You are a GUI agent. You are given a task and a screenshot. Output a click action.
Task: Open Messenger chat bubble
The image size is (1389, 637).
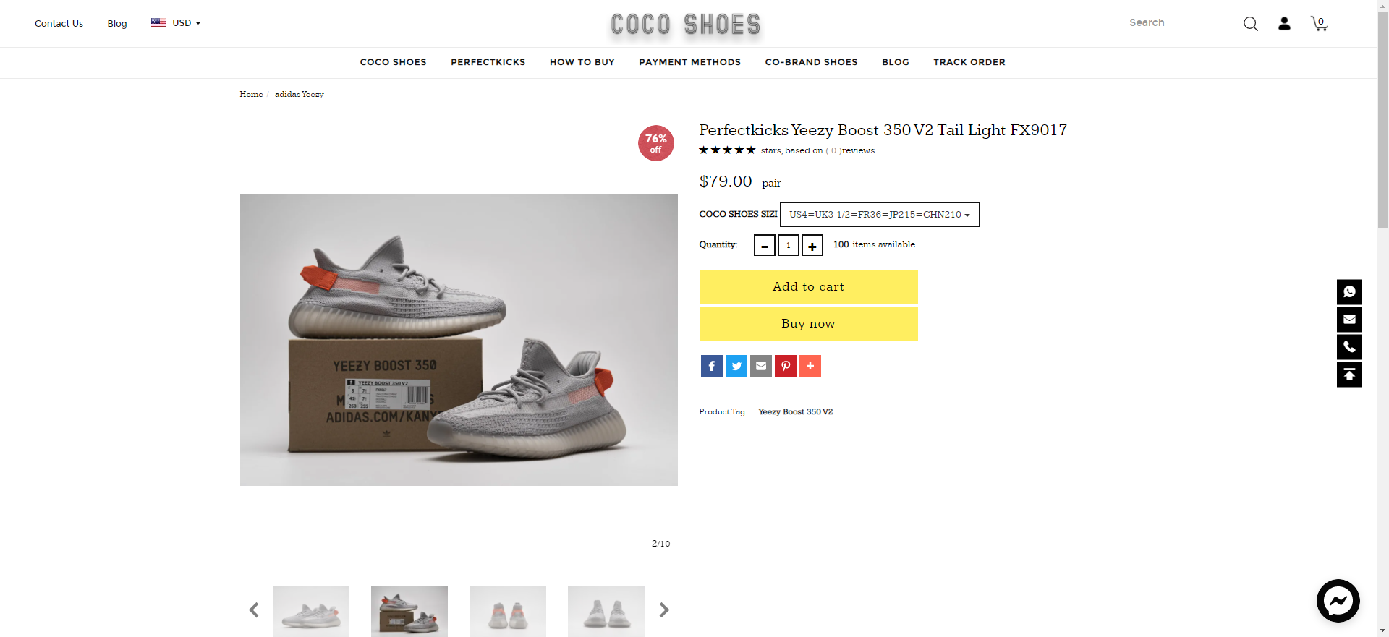[x=1338, y=601]
